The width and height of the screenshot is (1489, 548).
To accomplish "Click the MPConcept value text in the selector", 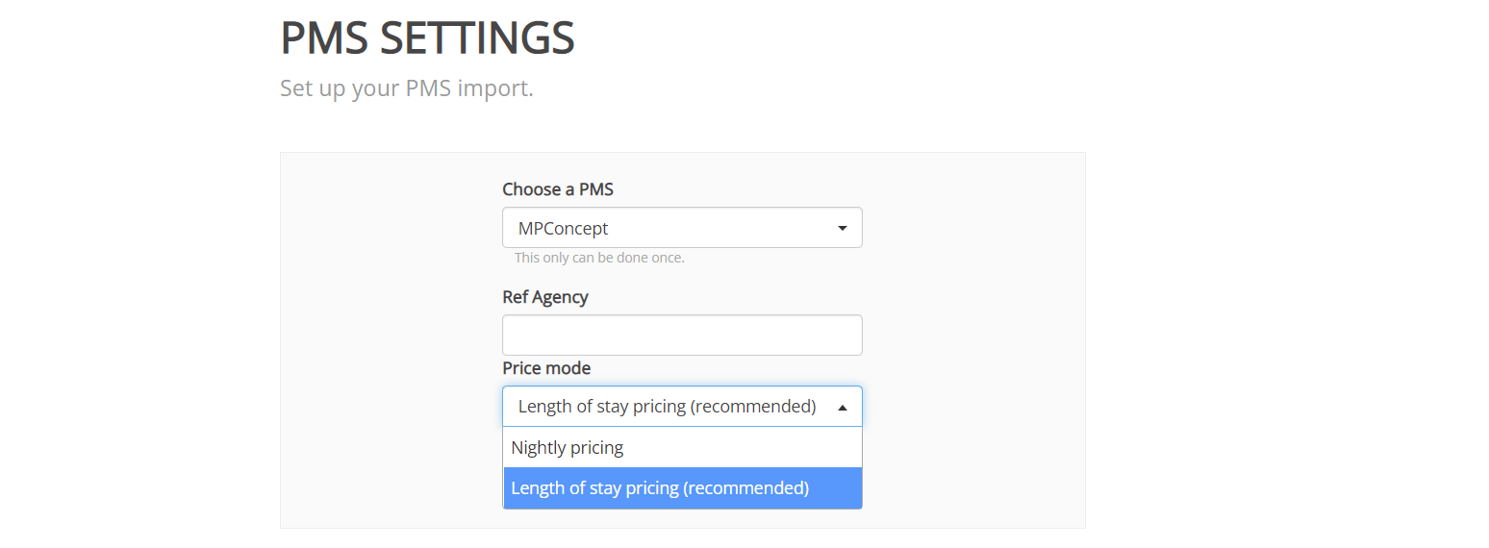I will (x=564, y=229).
